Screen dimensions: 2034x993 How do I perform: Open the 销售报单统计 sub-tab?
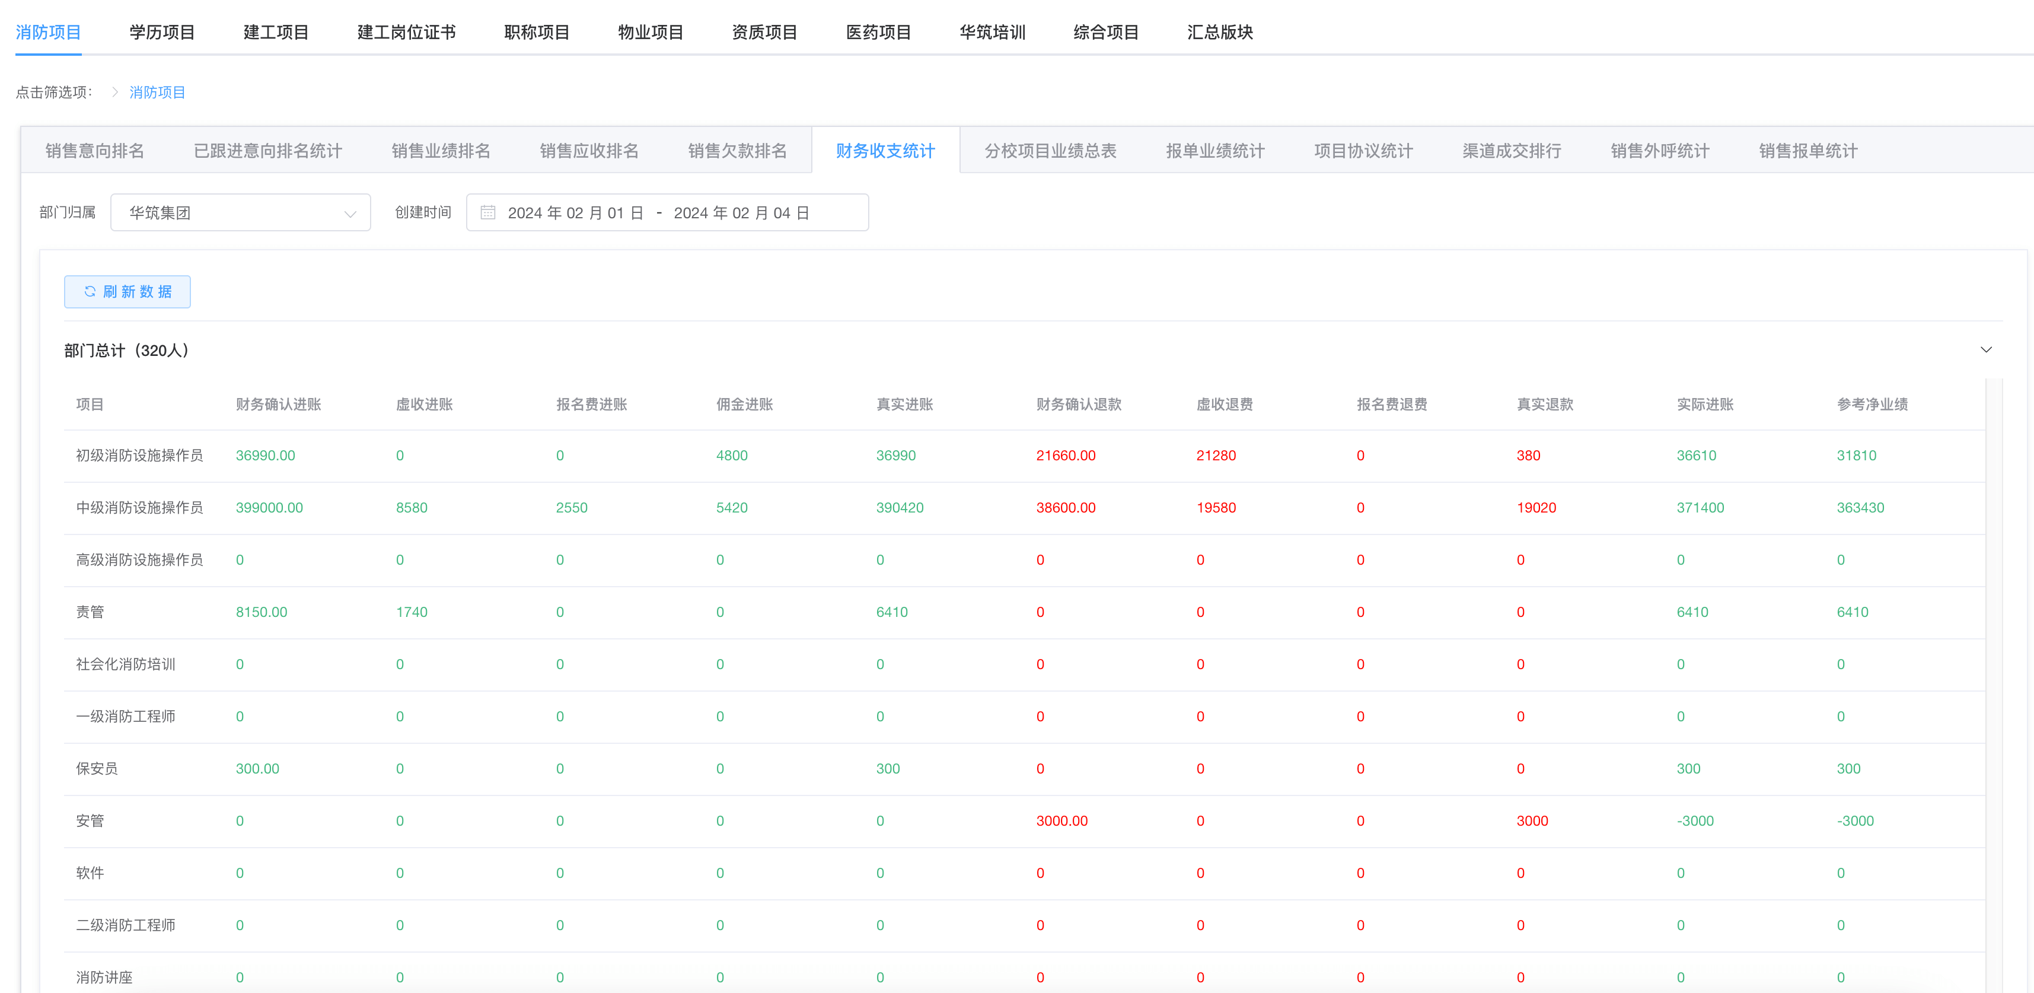(1807, 151)
